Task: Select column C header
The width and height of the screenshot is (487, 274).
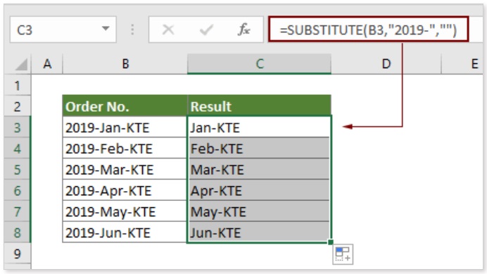Action: [x=260, y=64]
